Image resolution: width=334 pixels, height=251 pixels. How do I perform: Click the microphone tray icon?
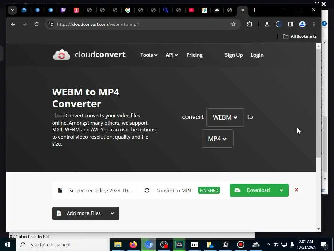(292, 244)
